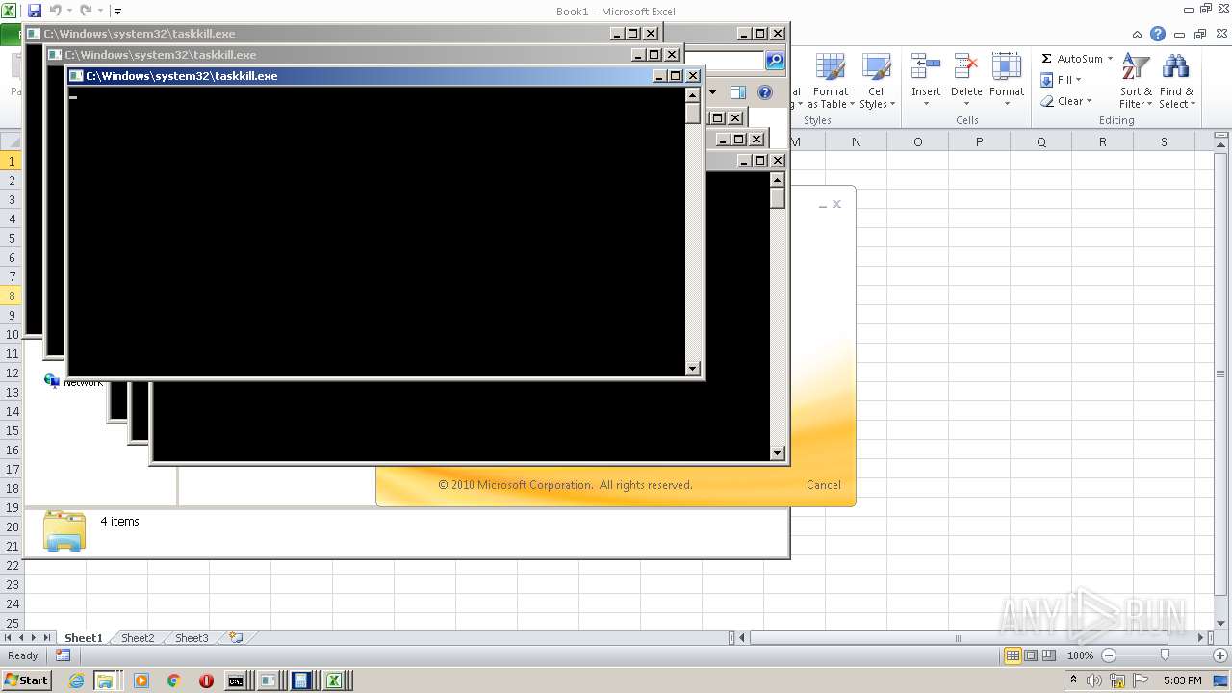
Task: Select column N header
Action: point(856,141)
